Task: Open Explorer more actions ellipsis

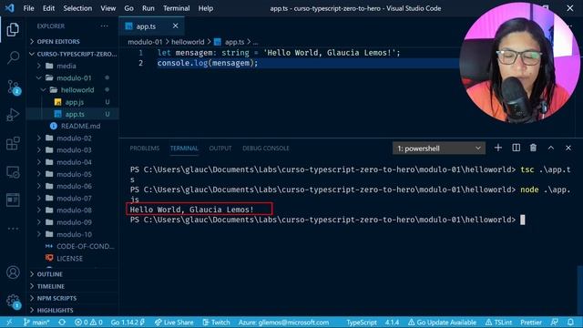Action: pyautogui.click(x=105, y=26)
